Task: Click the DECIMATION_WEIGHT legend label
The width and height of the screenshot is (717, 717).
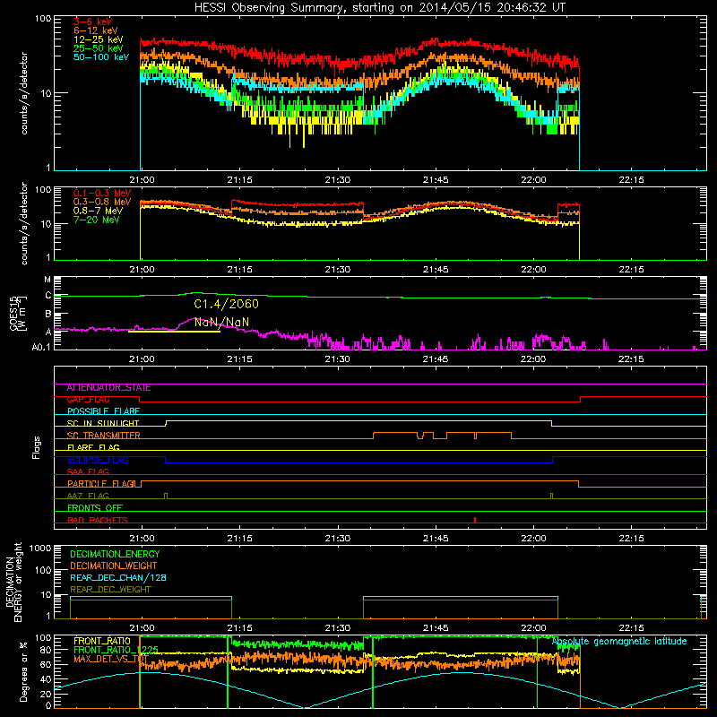Action: [114, 566]
